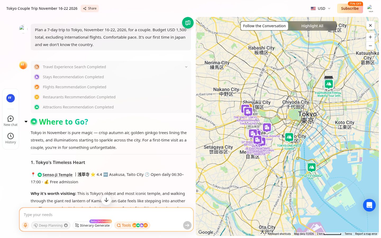The width and height of the screenshot is (381, 238).
Task: Click the Stay Aoyama hotel marker
Action: tap(267, 128)
